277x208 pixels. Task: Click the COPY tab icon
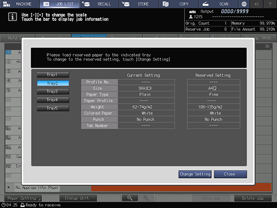pos(166,4)
